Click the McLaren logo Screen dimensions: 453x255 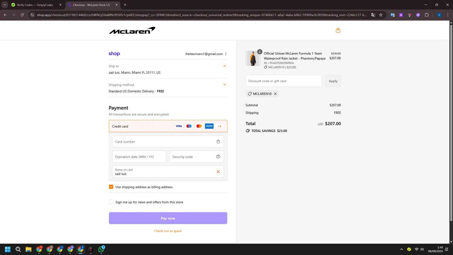click(132, 30)
